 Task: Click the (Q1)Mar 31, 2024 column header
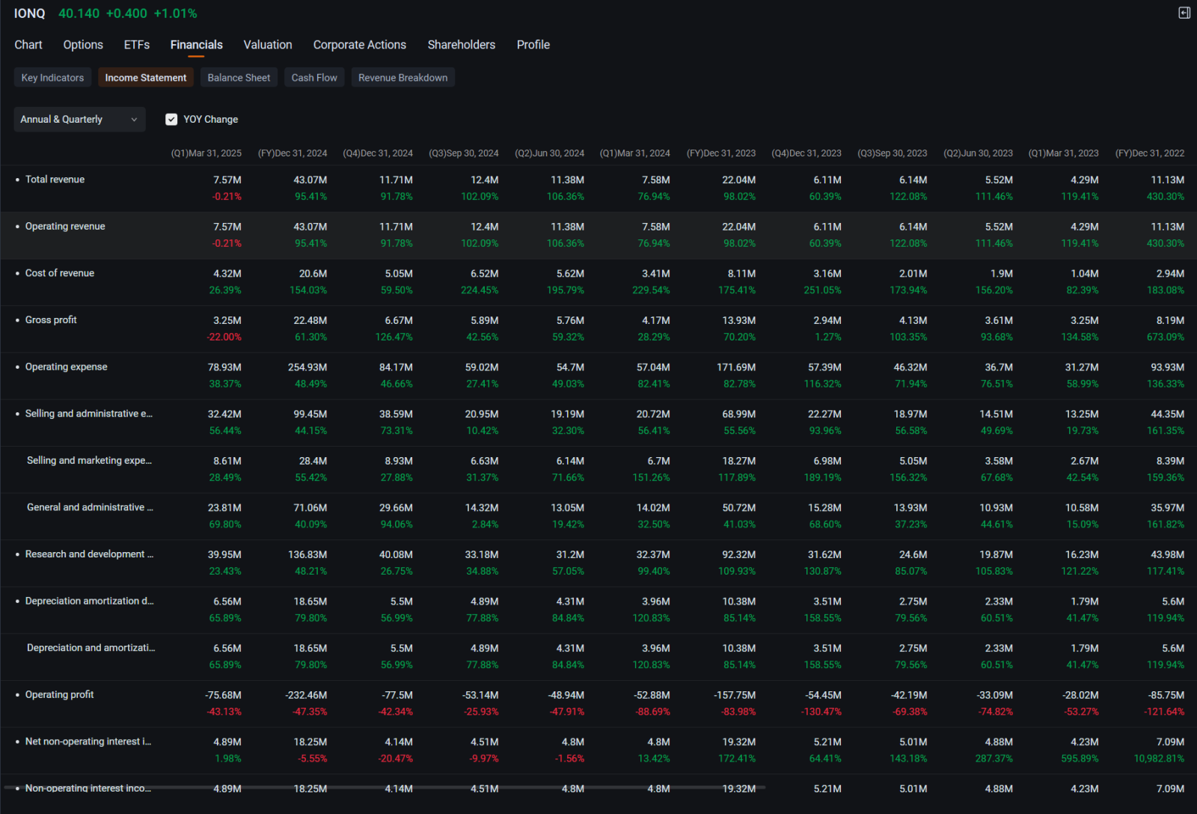[635, 153]
